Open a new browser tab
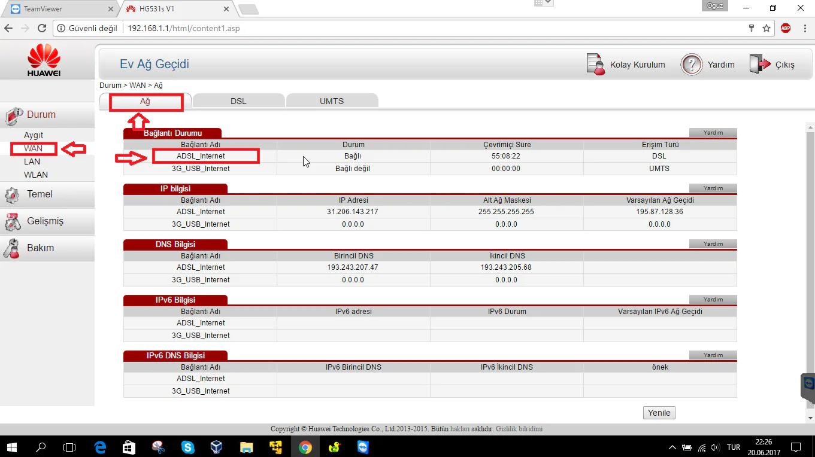The width and height of the screenshot is (815, 457). click(x=248, y=10)
